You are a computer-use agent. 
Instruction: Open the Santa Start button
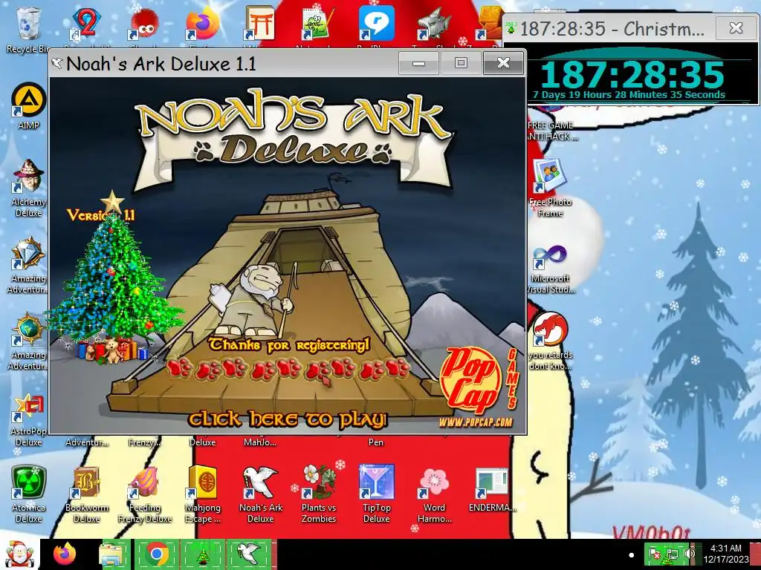pyautogui.click(x=19, y=554)
